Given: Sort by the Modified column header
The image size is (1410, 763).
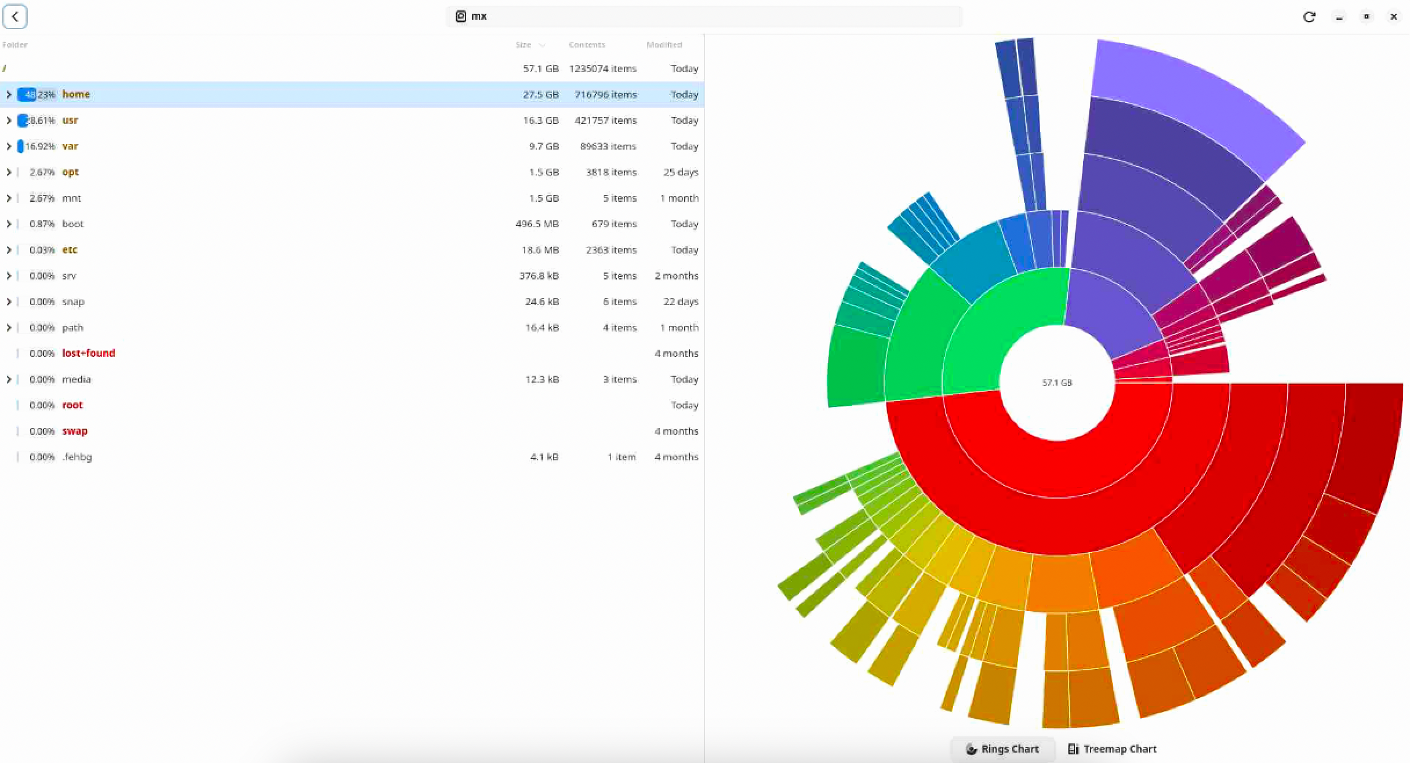Looking at the screenshot, I should click(x=664, y=45).
